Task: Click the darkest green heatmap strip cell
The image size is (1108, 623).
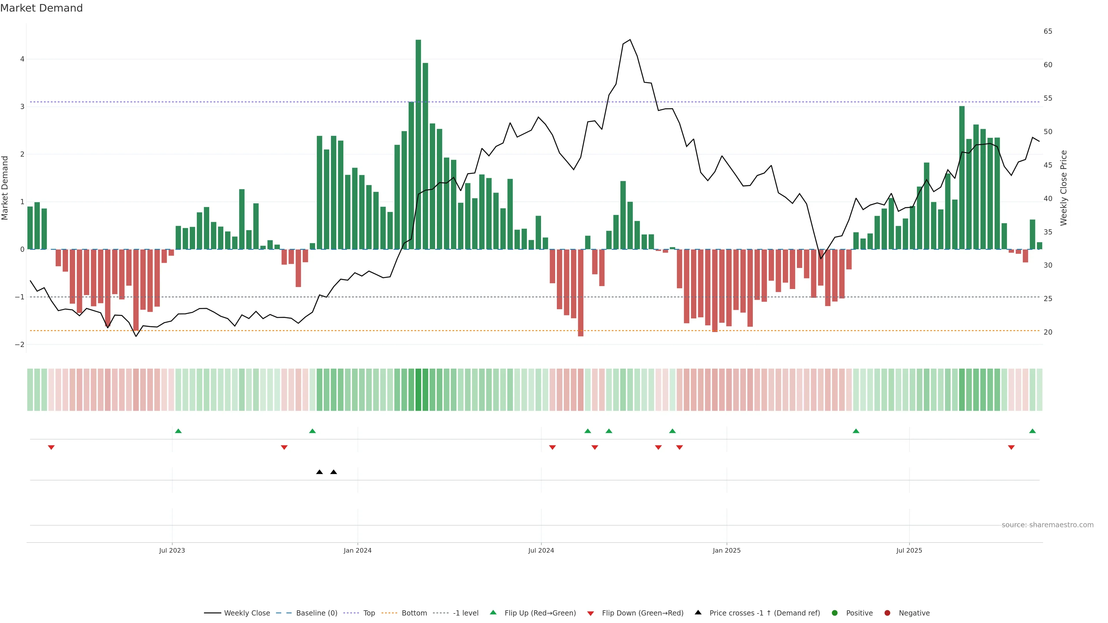Action: click(x=418, y=390)
